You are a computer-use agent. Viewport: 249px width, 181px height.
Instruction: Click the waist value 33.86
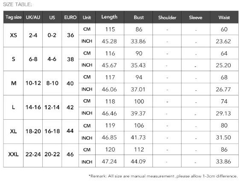[224, 161]
